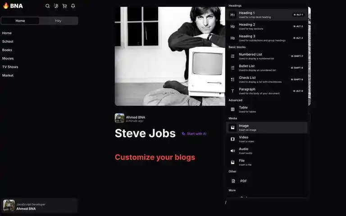Open Ahmed BNA profile card at sidebar bottom

(40, 205)
